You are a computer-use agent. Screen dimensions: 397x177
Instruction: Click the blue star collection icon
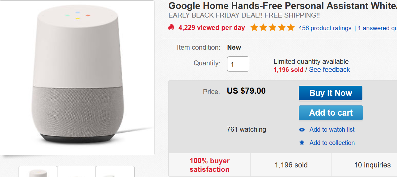tap(302, 143)
